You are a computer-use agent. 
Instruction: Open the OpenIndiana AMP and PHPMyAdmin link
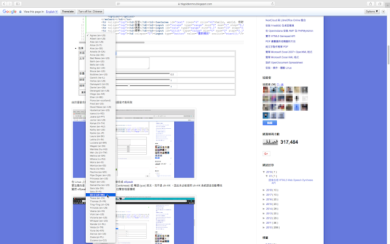[x=289, y=31]
